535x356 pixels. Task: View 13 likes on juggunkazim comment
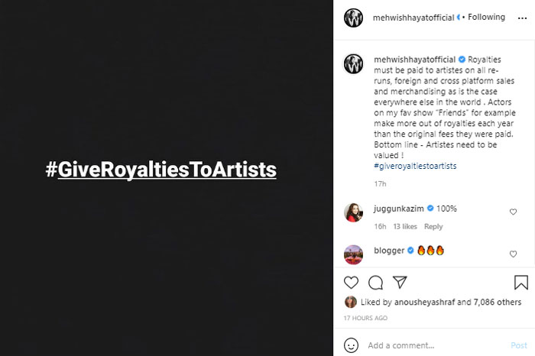[x=405, y=226]
